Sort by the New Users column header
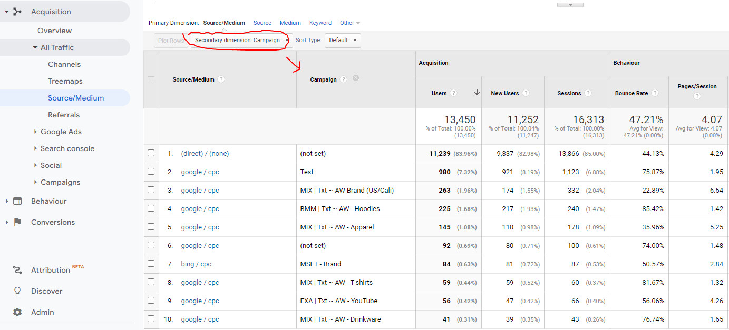Viewport: 729px width, 330px height. pyautogui.click(x=505, y=93)
